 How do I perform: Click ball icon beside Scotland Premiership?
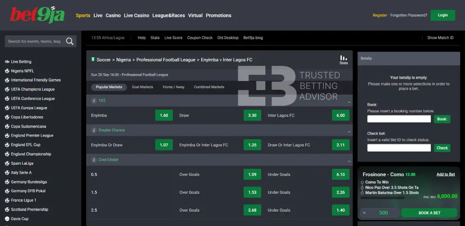7,210
